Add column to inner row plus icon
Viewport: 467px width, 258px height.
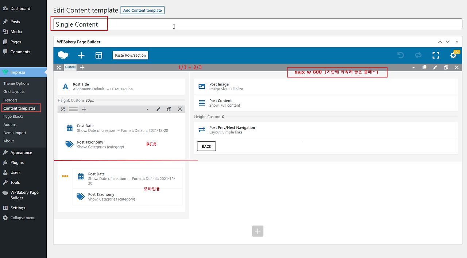[x=84, y=109]
